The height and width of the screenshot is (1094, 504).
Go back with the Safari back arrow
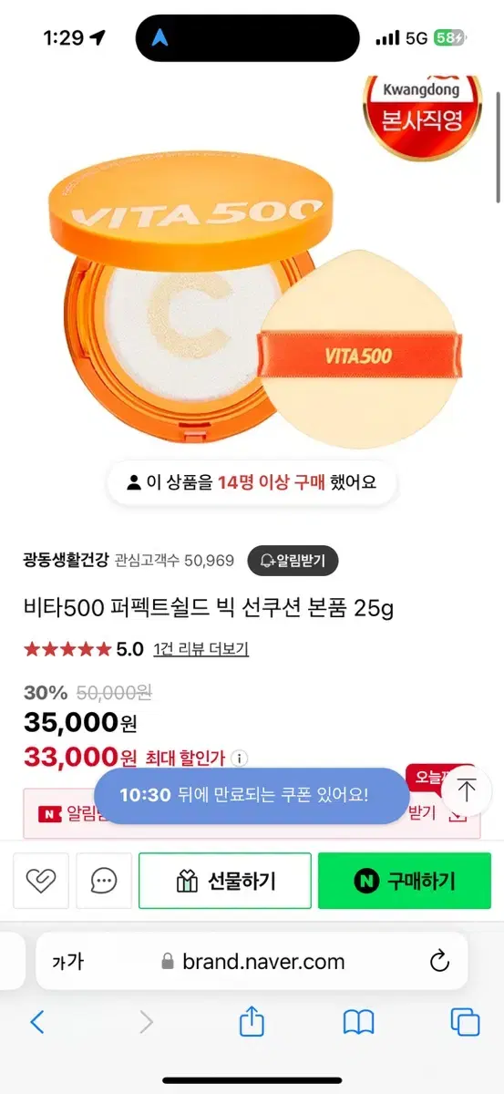(x=37, y=1022)
